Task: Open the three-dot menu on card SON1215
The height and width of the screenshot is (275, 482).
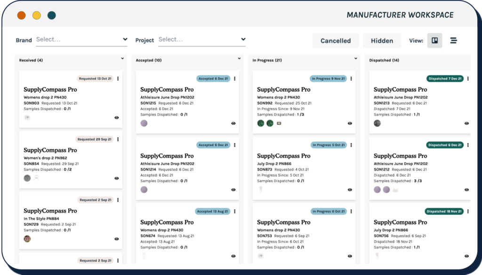Action: click(234, 79)
